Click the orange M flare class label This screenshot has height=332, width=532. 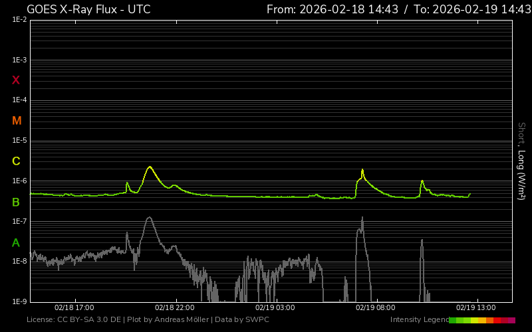(17, 121)
